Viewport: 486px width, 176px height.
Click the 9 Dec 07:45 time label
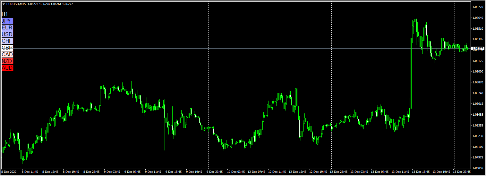tap(132, 172)
